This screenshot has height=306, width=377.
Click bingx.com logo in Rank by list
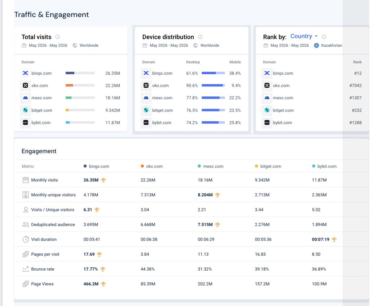pyautogui.click(x=267, y=73)
